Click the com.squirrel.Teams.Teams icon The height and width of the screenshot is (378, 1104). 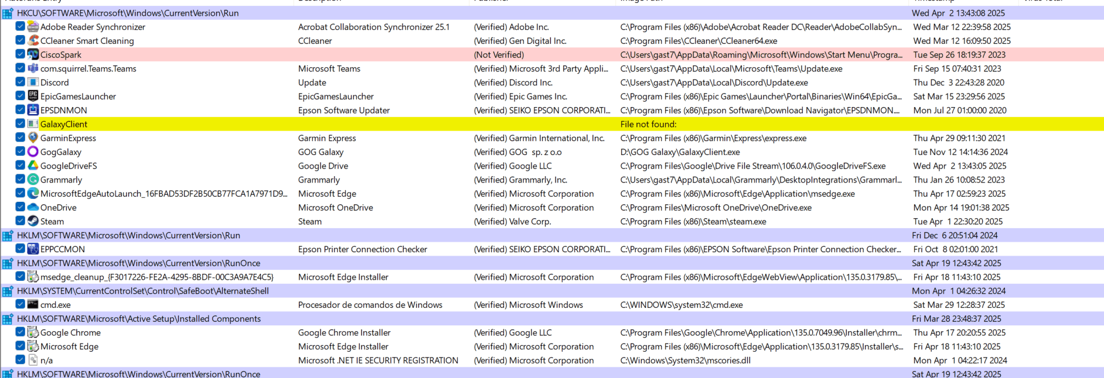click(33, 68)
